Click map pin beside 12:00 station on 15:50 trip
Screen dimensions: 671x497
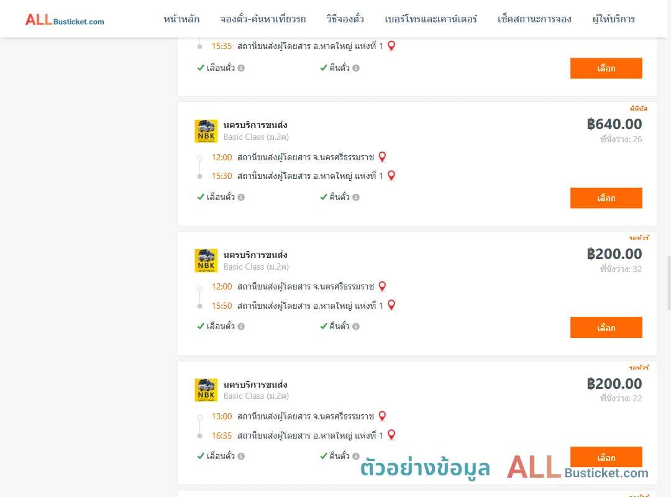[382, 286]
